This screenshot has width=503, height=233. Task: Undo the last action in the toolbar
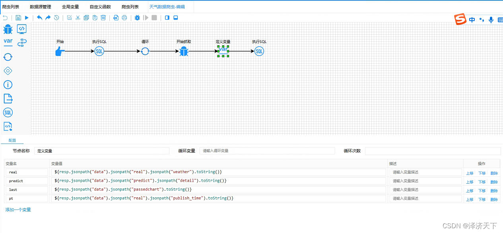pyautogui.click(x=39, y=18)
